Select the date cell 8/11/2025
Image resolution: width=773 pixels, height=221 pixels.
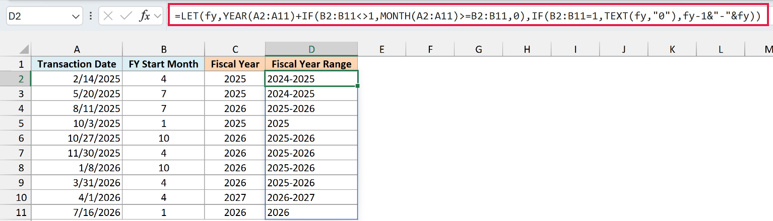[x=77, y=108]
